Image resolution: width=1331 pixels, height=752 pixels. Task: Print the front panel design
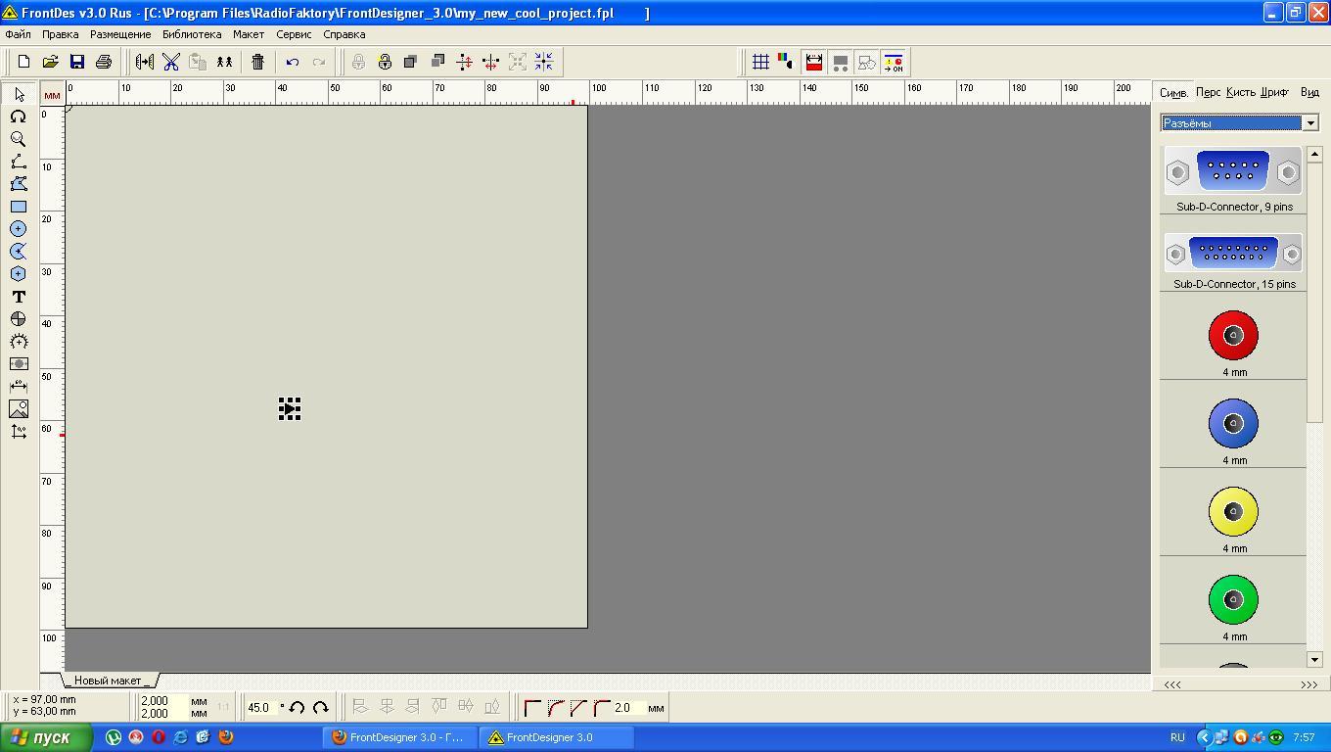point(103,62)
